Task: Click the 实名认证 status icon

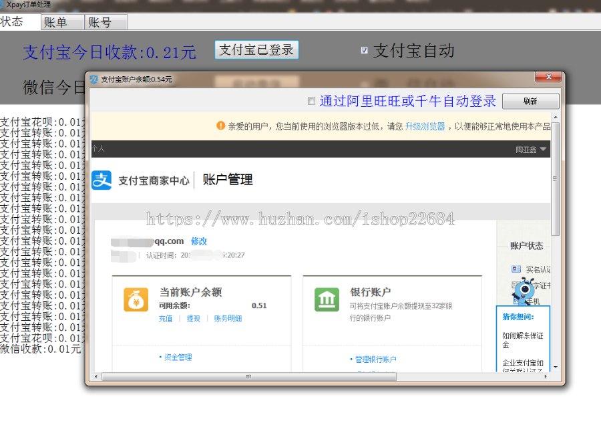Action: point(516,269)
